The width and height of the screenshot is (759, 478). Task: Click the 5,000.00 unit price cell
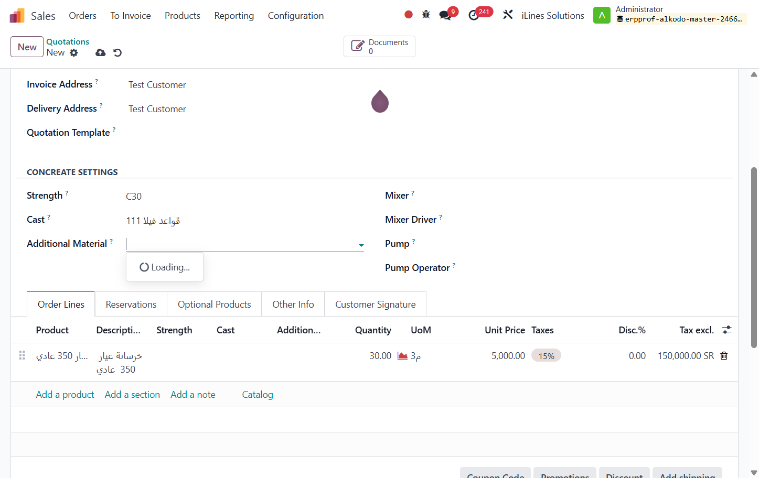tap(508, 356)
